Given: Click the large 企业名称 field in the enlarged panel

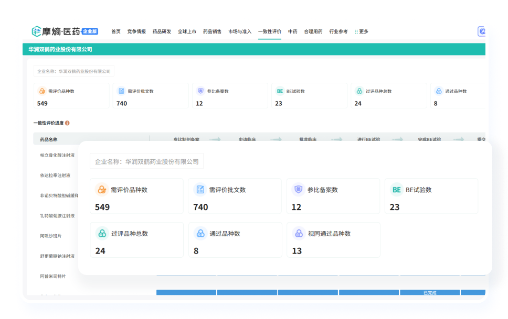Looking at the screenshot, I should [147, 161].
